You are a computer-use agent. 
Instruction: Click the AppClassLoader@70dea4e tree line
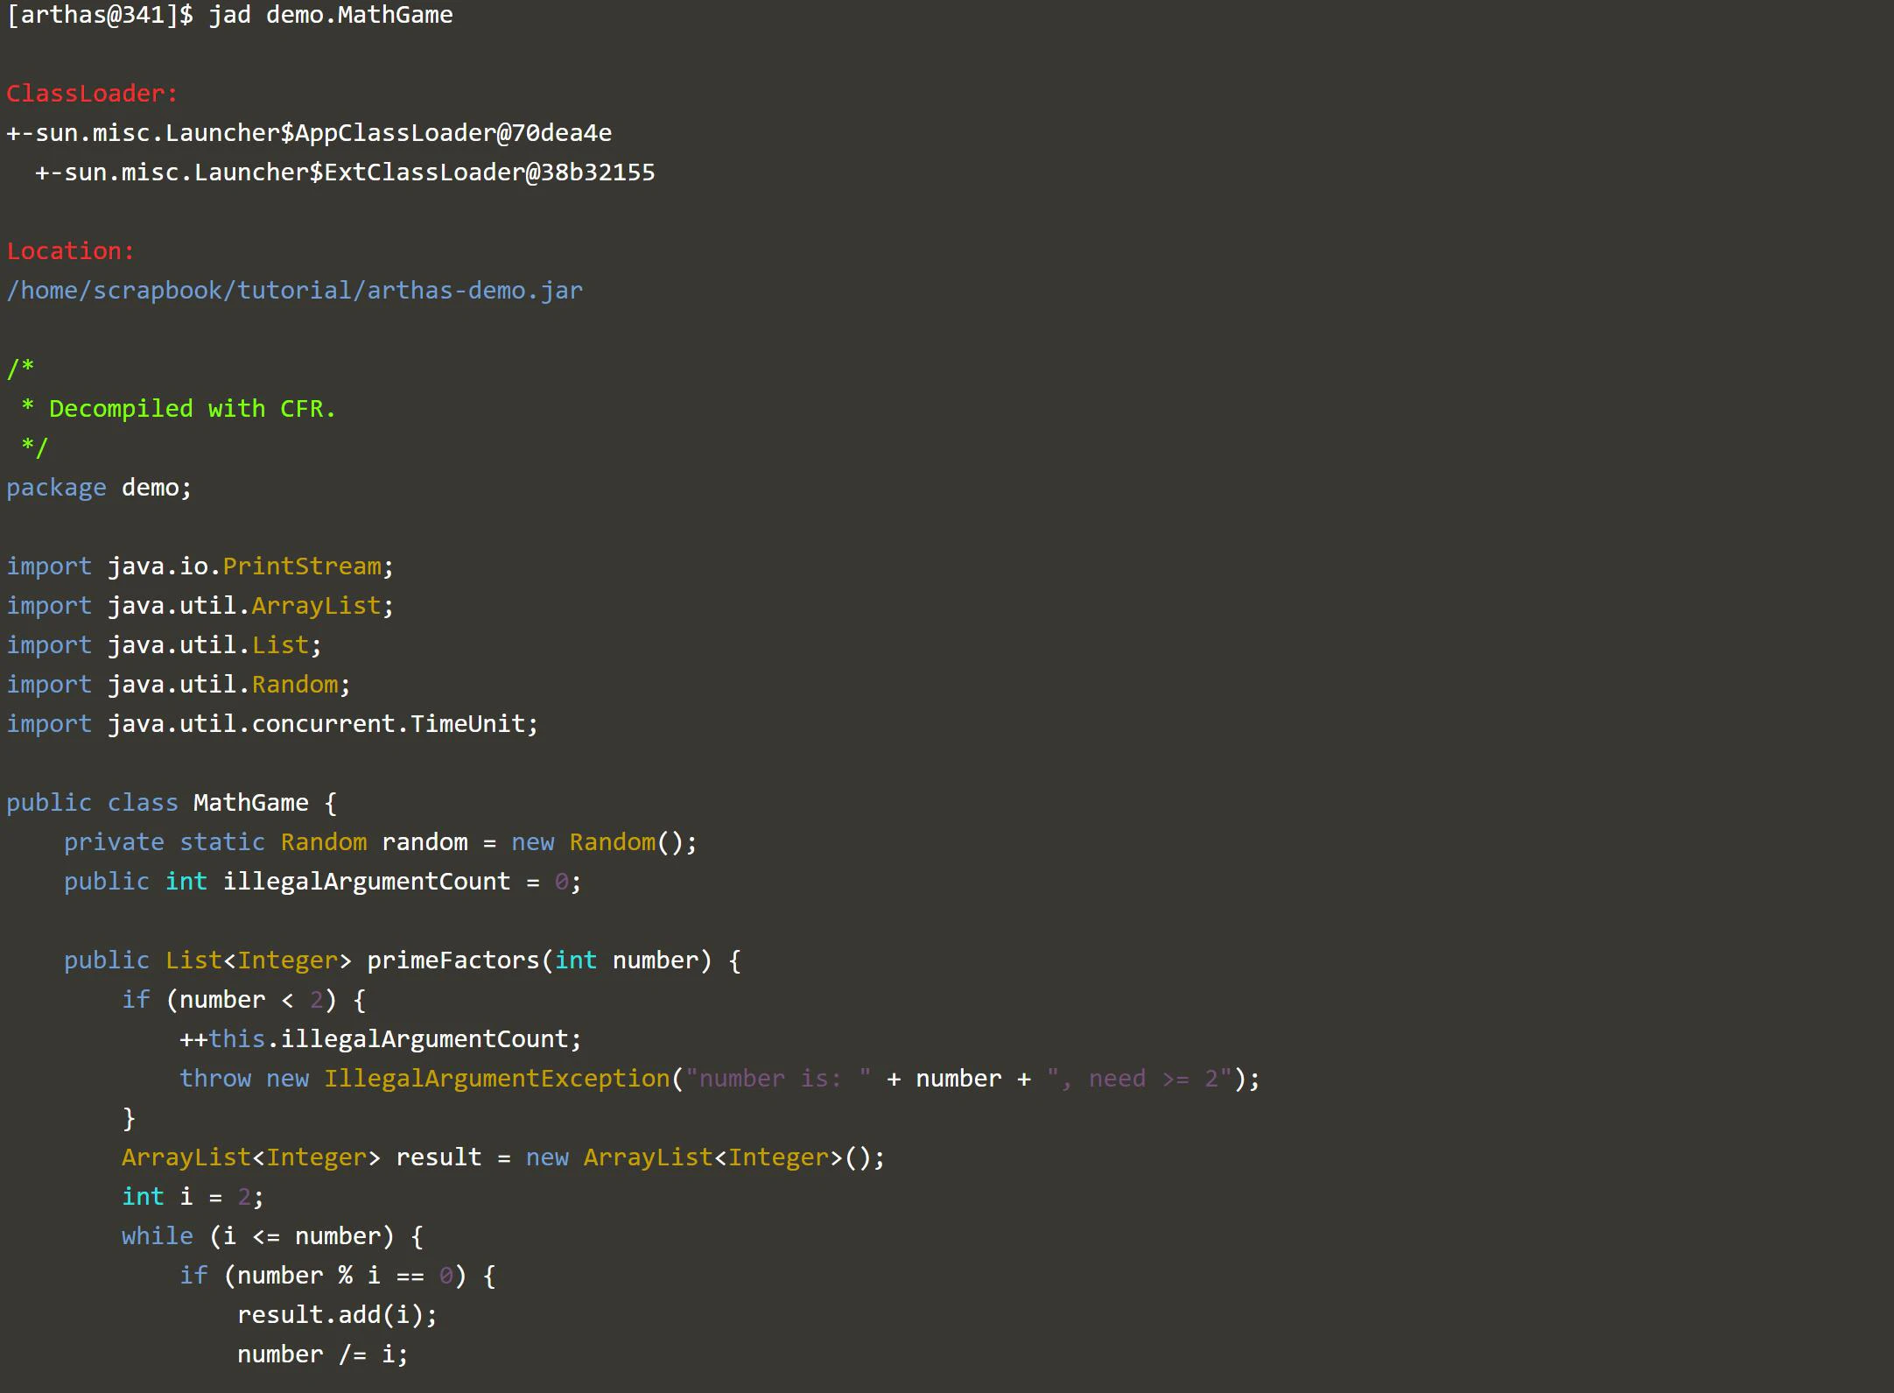click(309, 133)
